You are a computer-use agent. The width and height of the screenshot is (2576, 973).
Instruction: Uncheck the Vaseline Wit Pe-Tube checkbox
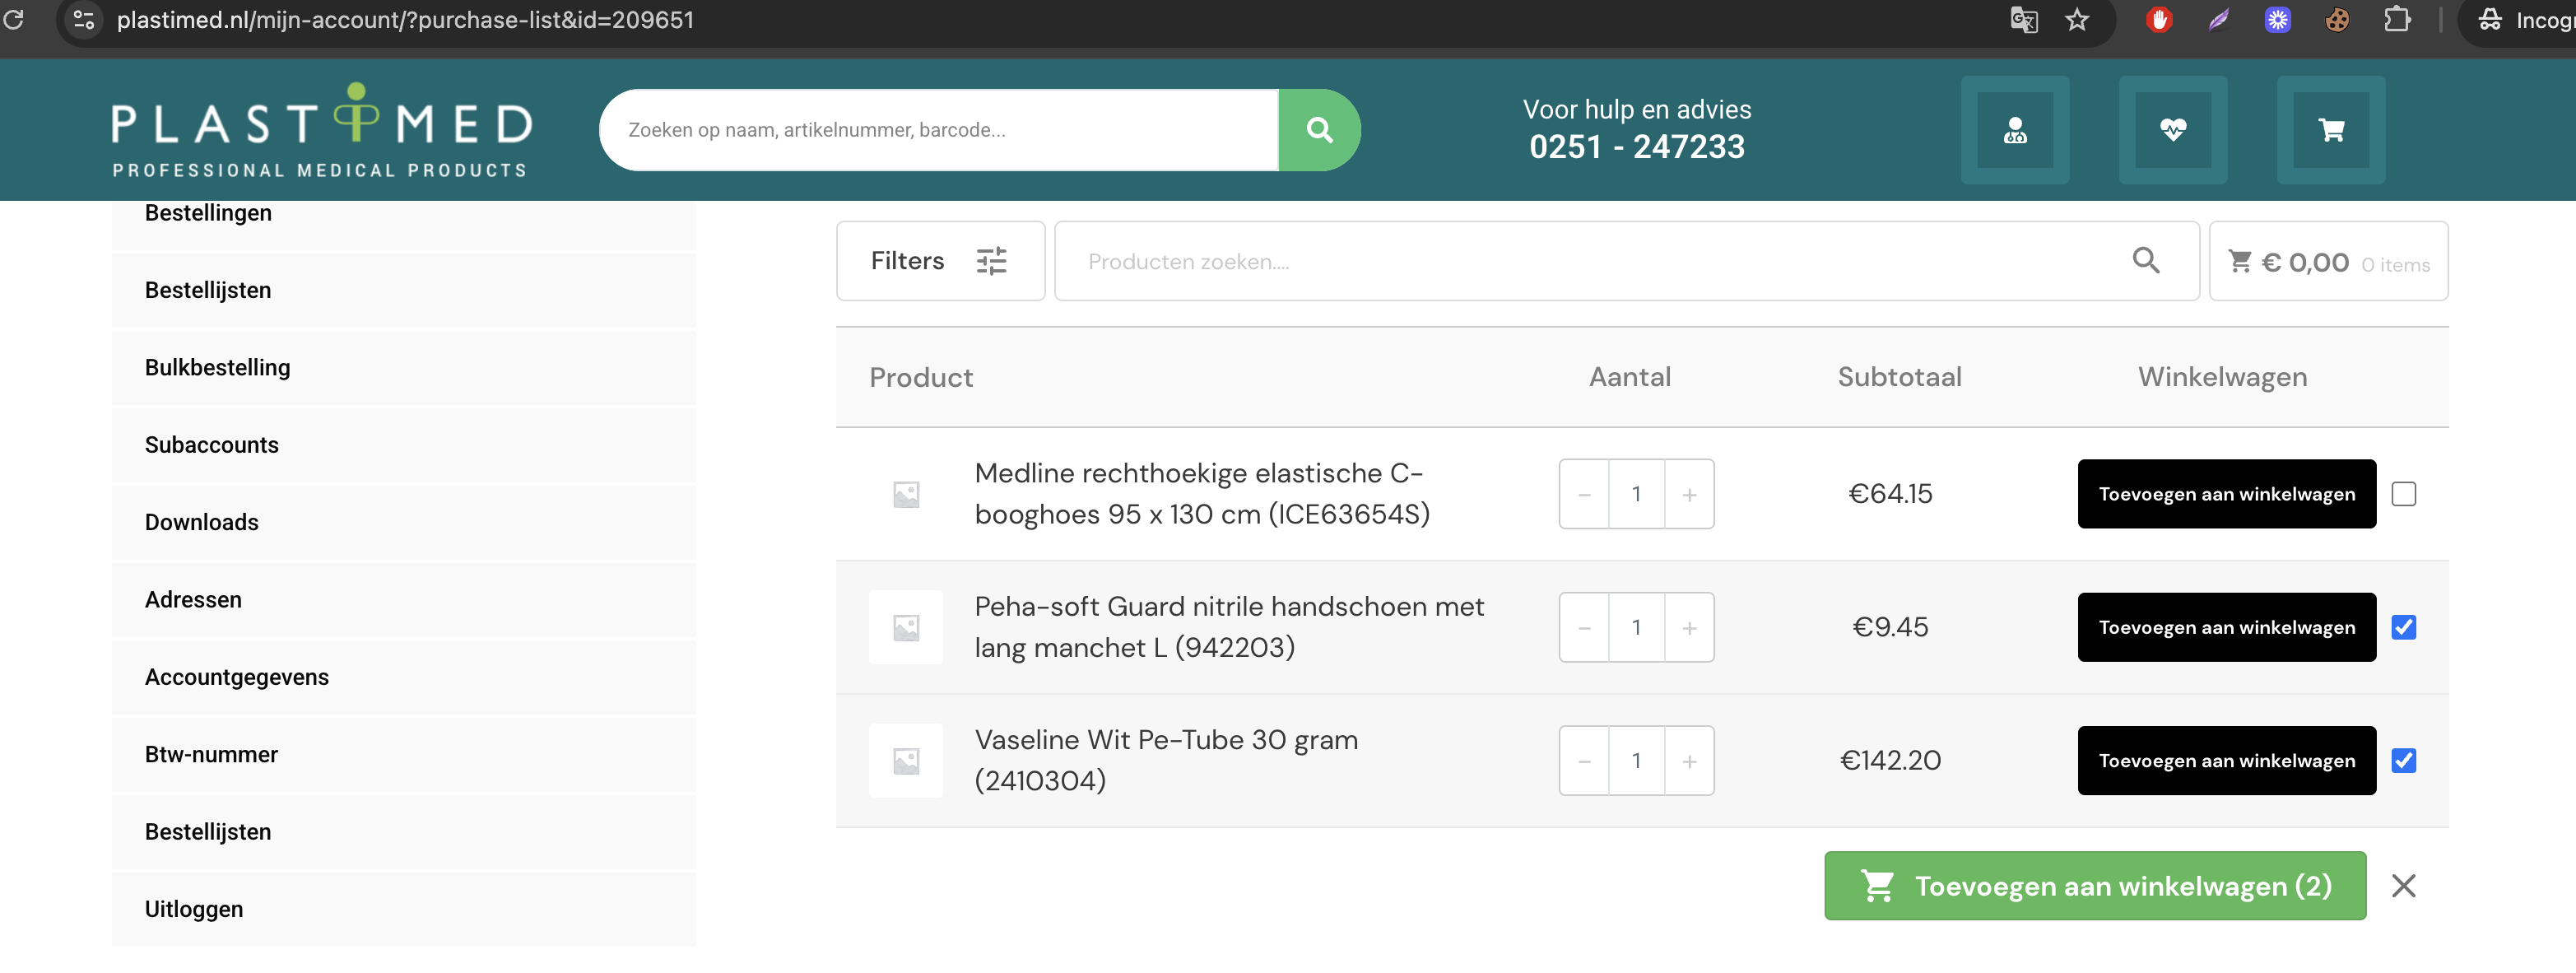[x=2404, y=761]
